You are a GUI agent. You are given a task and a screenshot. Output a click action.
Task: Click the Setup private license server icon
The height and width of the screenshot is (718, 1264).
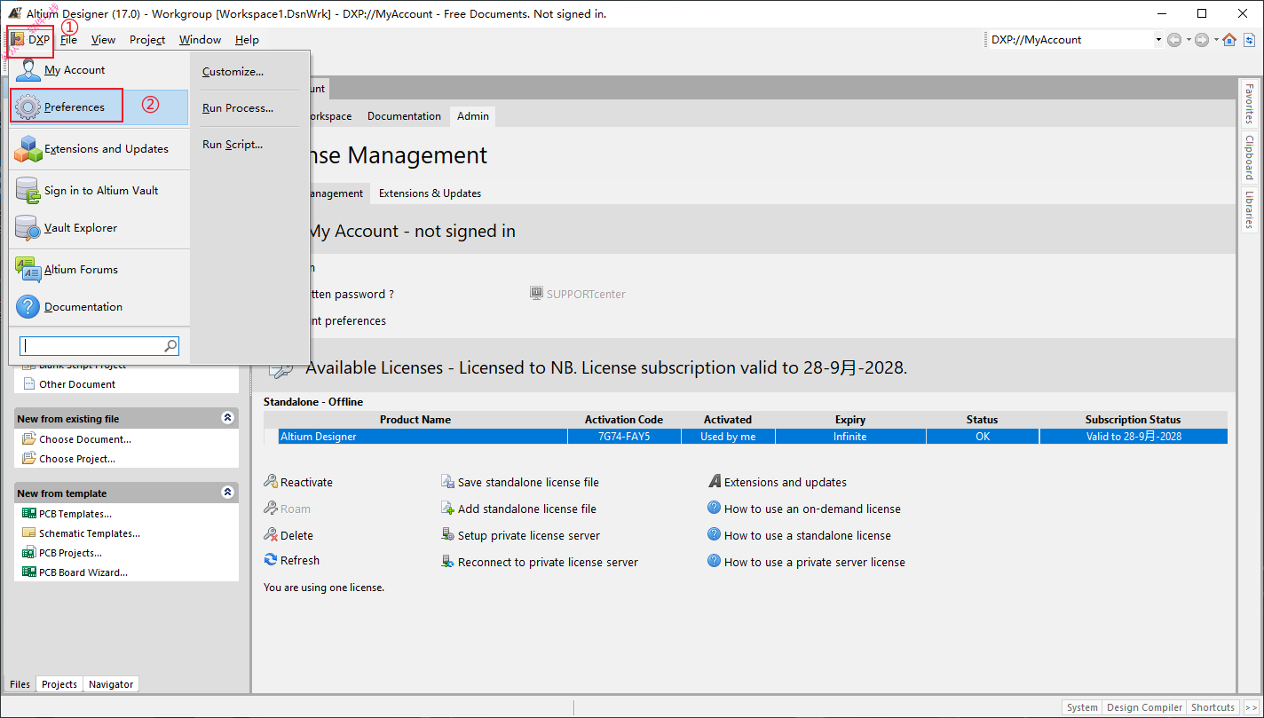(448, 535)
